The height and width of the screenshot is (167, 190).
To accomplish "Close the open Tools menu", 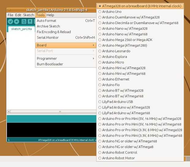I will (x=40, y=15).
